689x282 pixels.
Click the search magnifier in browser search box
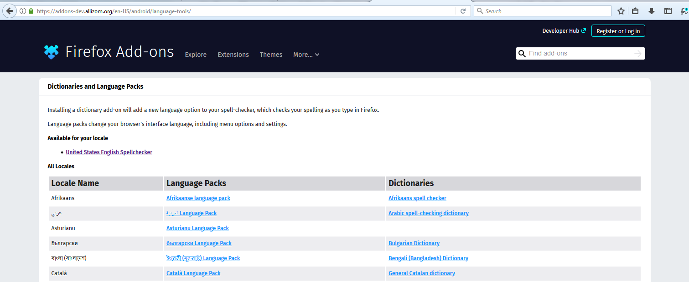(480, 11)
